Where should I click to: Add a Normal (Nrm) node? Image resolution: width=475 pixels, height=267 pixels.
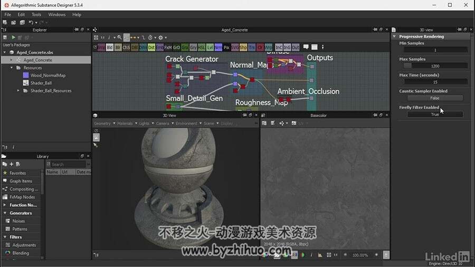point(218,47)
